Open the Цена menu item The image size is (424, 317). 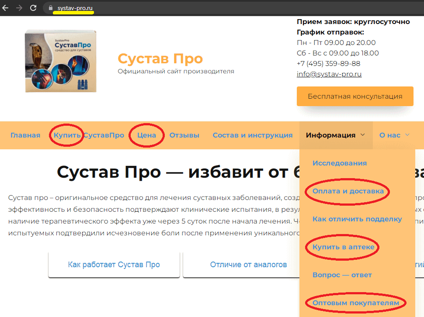pyautogui.click(x=146, y=135)
